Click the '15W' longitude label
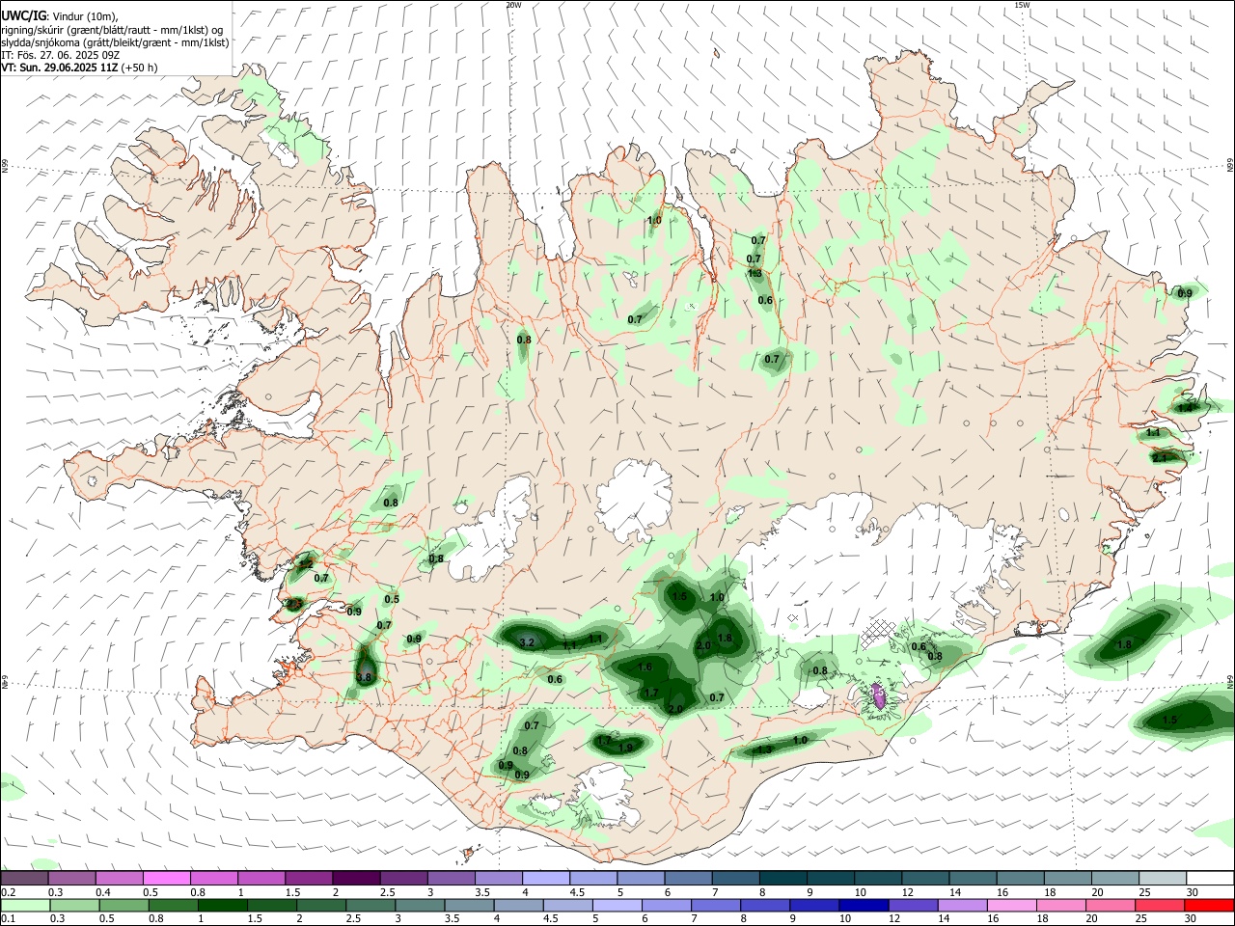The width and height of the screenshot is (1235, 926). 1022,5
